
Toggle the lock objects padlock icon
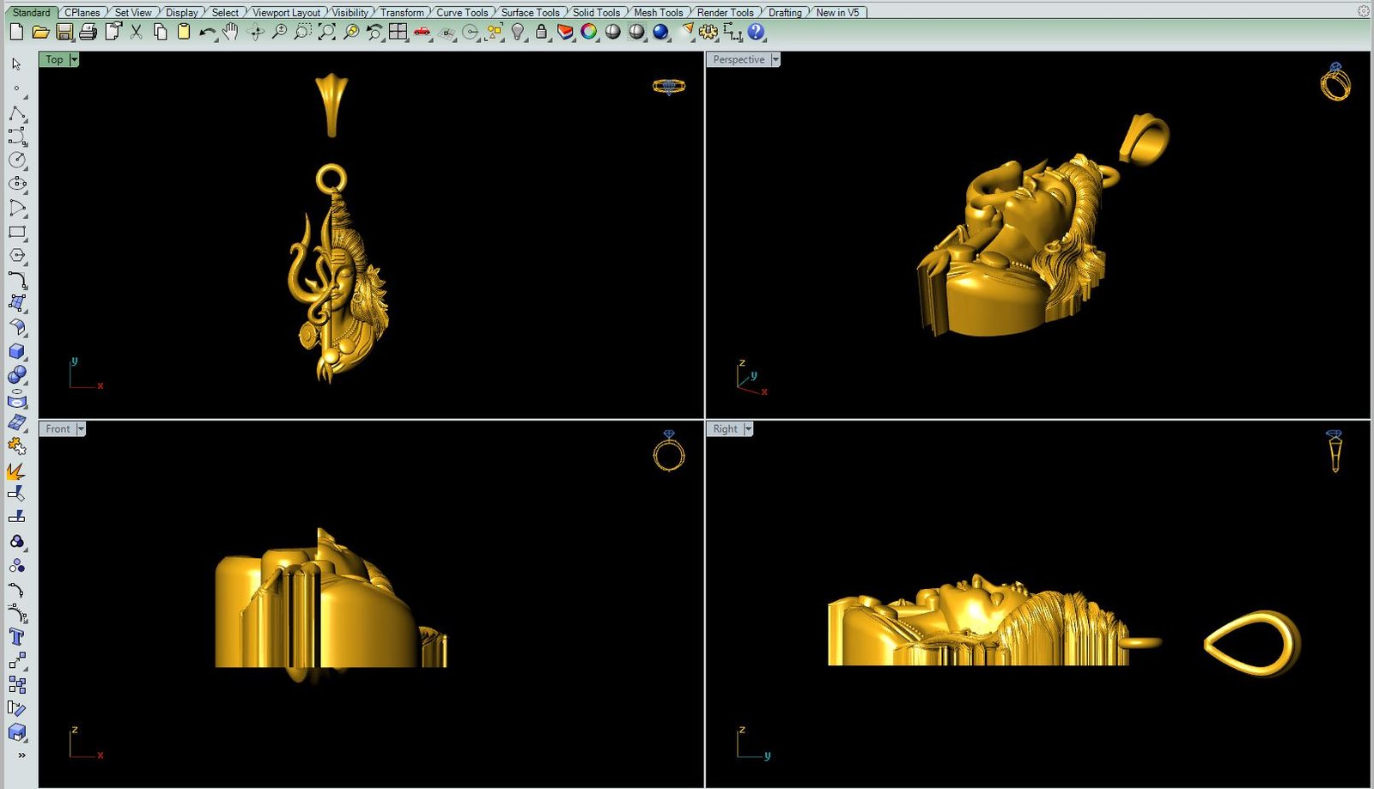coord(541,32)
